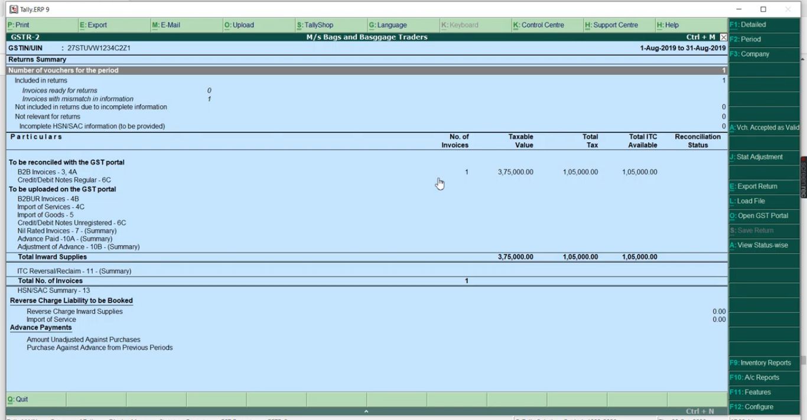Select View Status-wise button
This screenshot has height=420, width=807.
point(759,245)
